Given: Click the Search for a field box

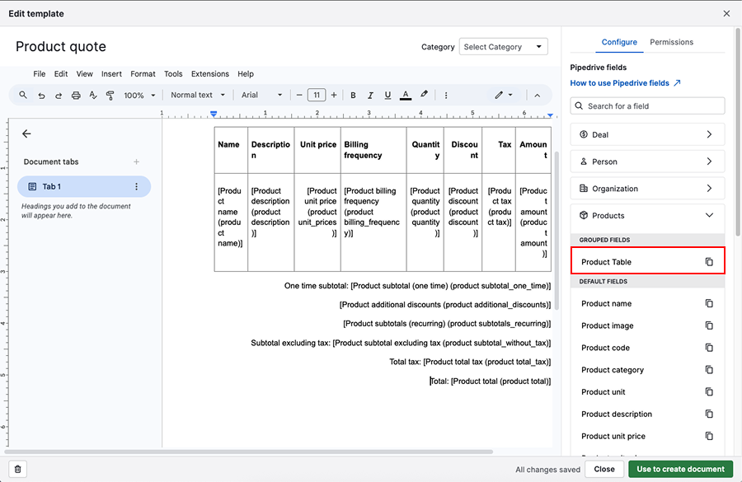Looking at the screenshot, I should coord(647,105).
